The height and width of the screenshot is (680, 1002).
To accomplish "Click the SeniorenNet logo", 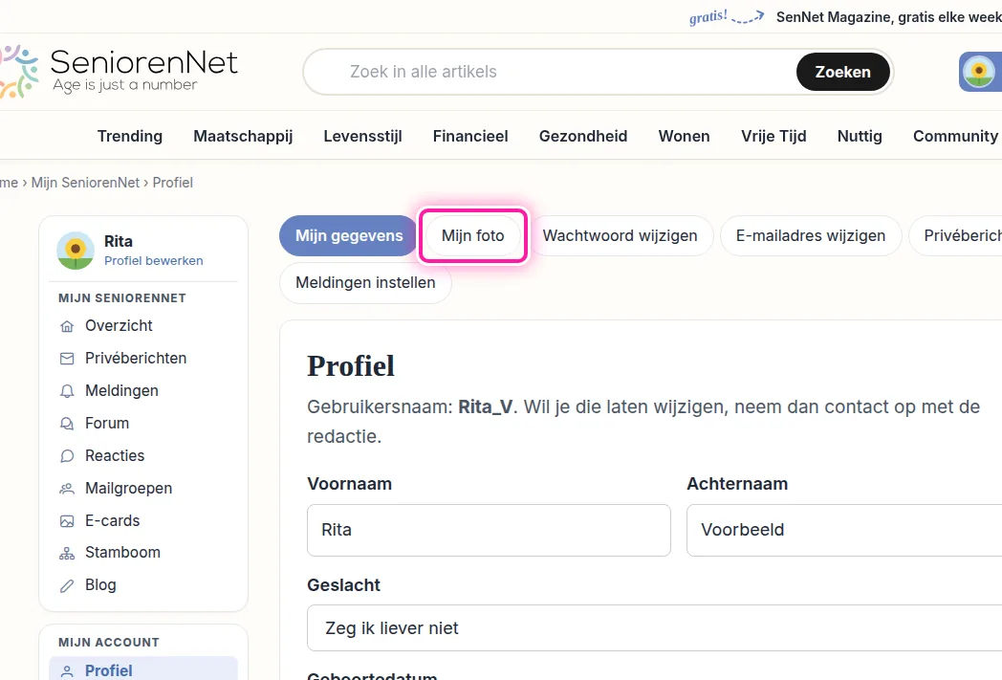I will (119, 72).
